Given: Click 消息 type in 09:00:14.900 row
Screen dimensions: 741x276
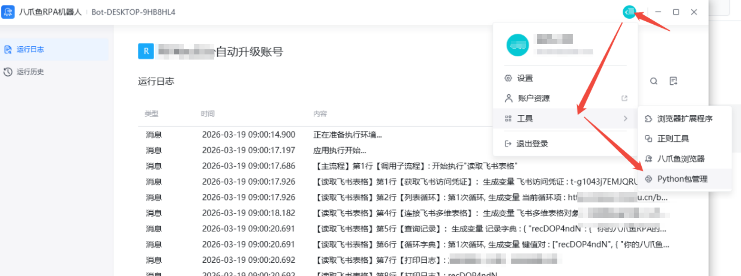Looking at the screenshot, I should 154,135.
